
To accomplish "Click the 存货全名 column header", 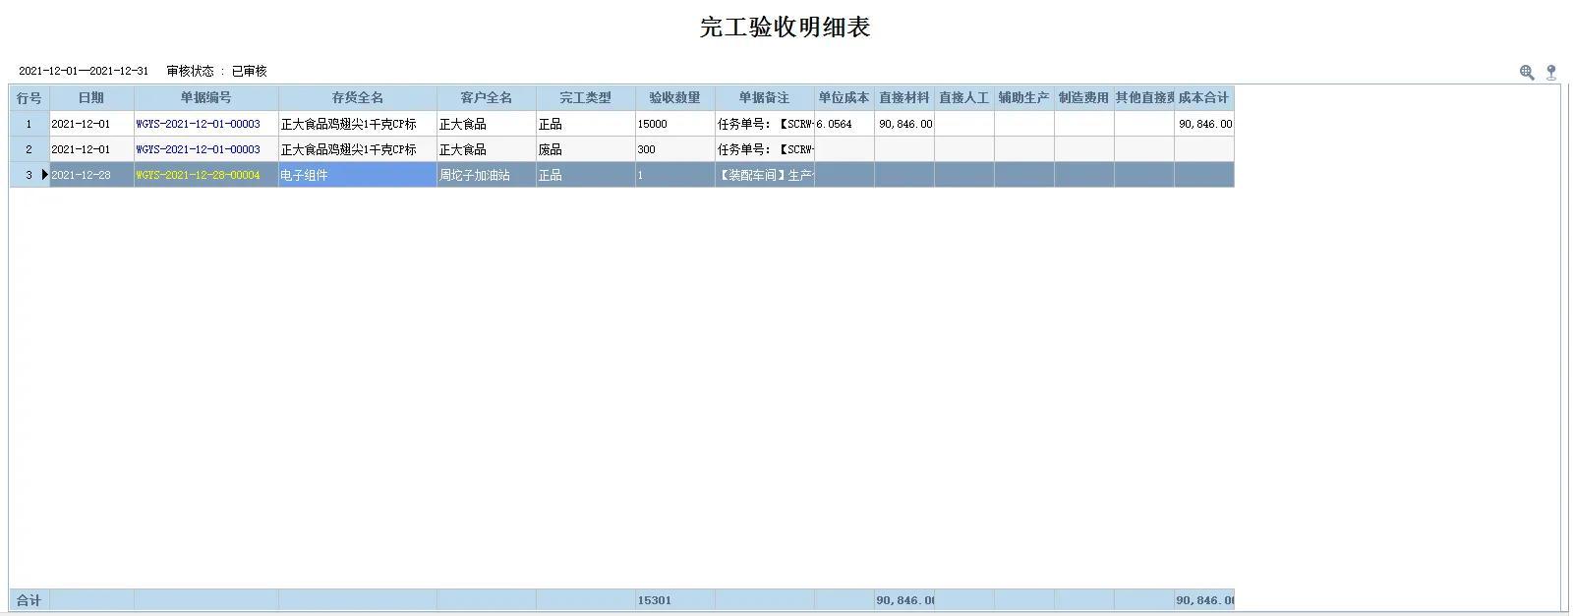I will coord(358,98).
